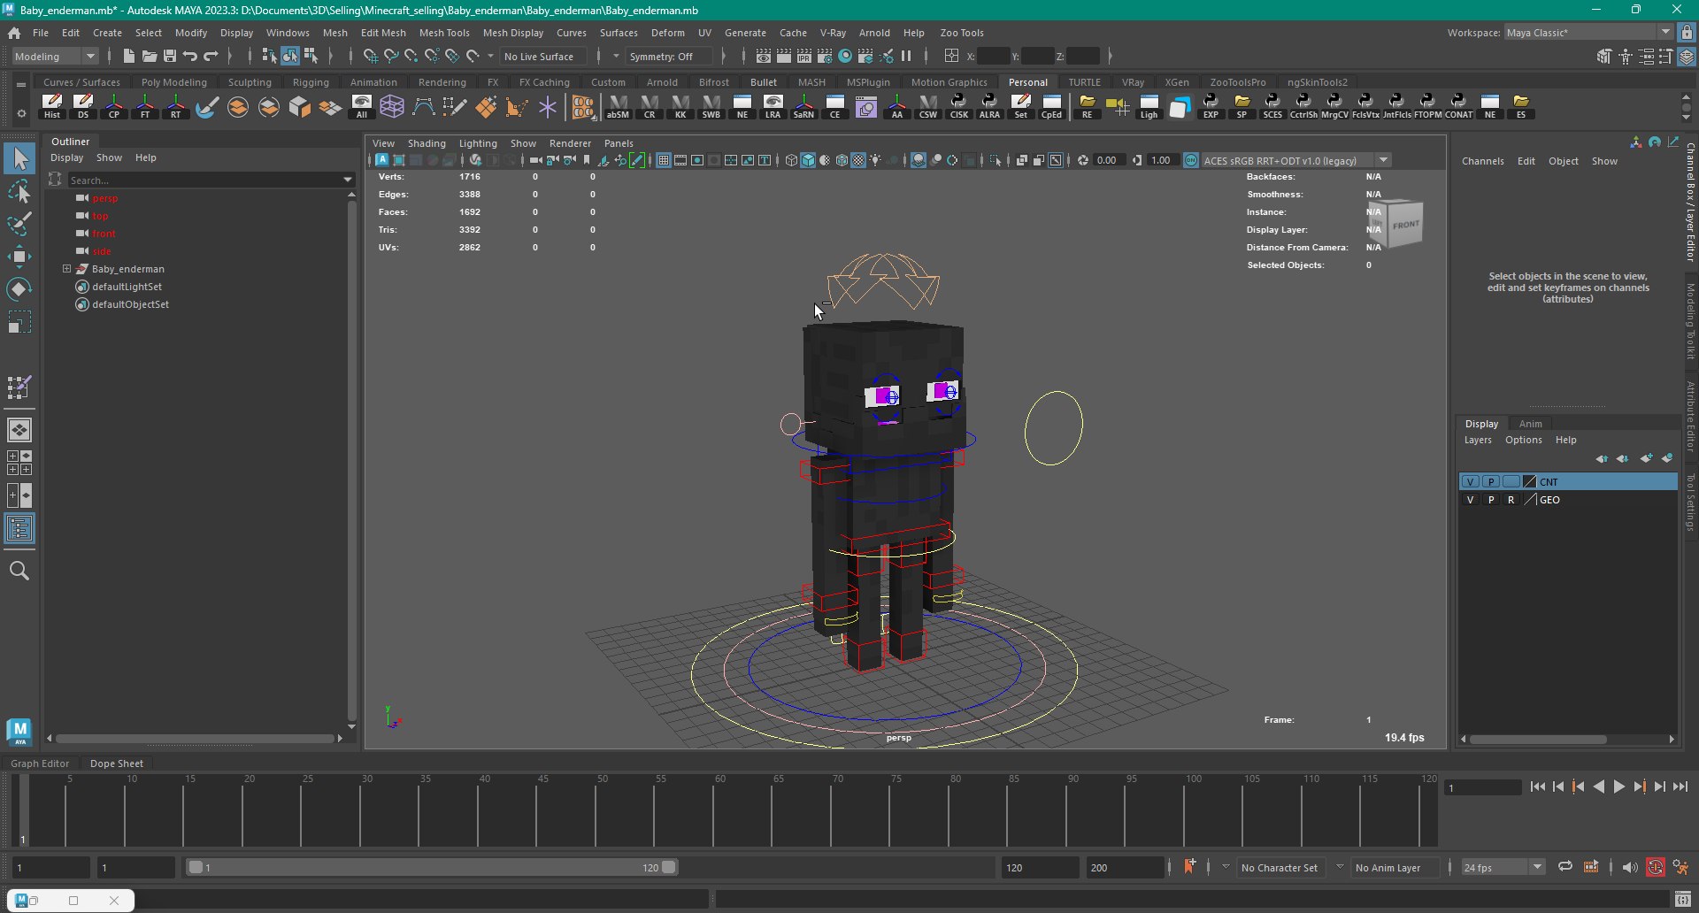Viewport: 1699px width, 913px height.
Task: Click the CP shelf icon
Action: coord(114,106)
